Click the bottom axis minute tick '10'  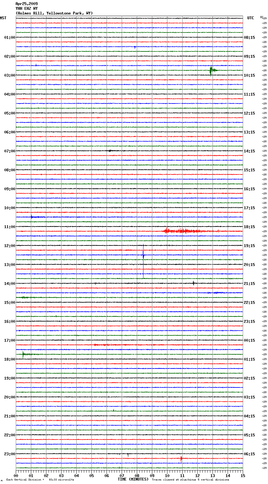point(167,475)
